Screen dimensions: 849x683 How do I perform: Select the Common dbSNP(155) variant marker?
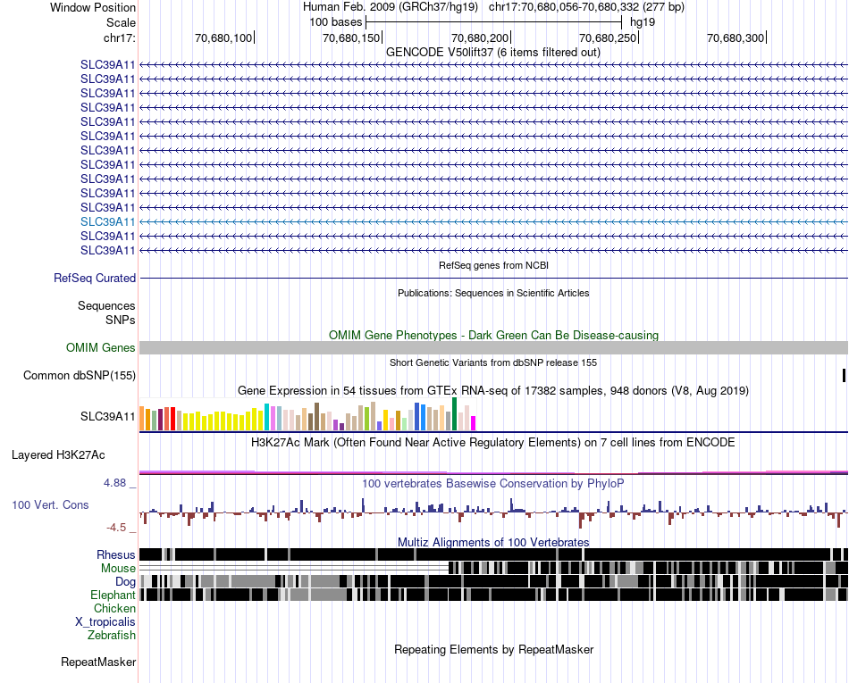pyautogui.click(x=844, y=375)
